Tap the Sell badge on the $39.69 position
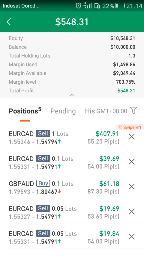144x257 pixels. (x=43, y=159)
